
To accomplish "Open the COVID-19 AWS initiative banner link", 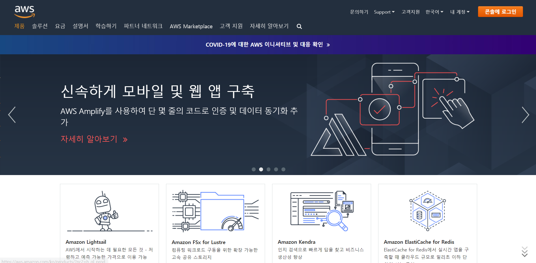I will [268, 45].
